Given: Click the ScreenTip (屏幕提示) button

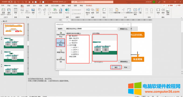Looking at the screenshot, I should tap(124, 29).
